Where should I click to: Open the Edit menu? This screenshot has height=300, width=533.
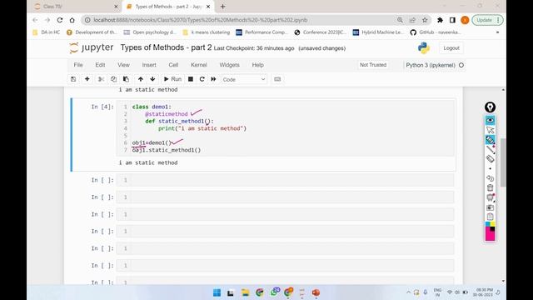click(100, 65)
